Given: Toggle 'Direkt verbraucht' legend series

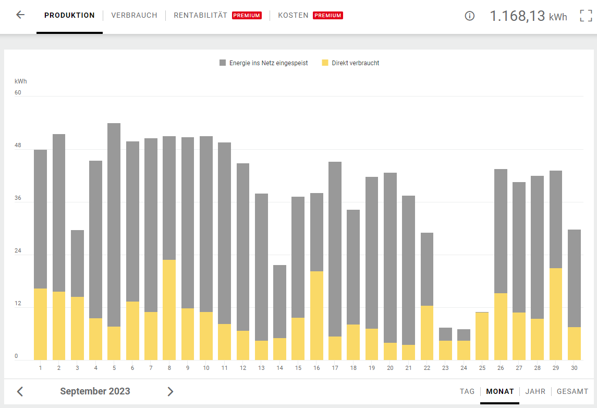Looking at the screenshot, I should (x=355, y=63).
